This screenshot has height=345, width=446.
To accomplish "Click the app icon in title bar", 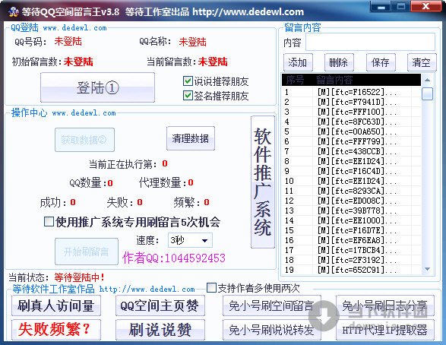I will pyautogui.click(x=14, y=11).
